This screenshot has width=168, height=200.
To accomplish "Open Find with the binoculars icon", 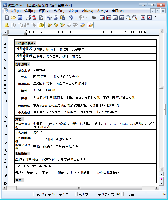I will point(94,17).
